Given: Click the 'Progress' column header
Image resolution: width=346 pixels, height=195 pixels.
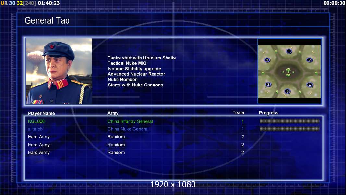Looking at the screenshot, I should point(269,113).
